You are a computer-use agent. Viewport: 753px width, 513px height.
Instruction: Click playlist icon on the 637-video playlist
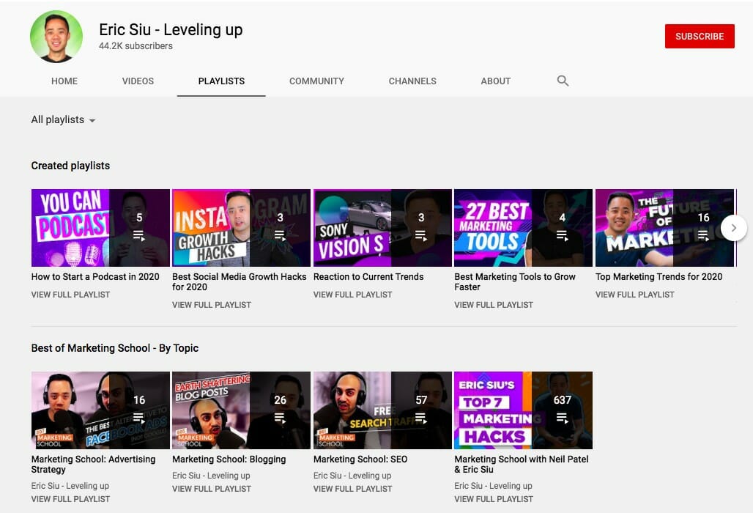[x=561, y=416]
